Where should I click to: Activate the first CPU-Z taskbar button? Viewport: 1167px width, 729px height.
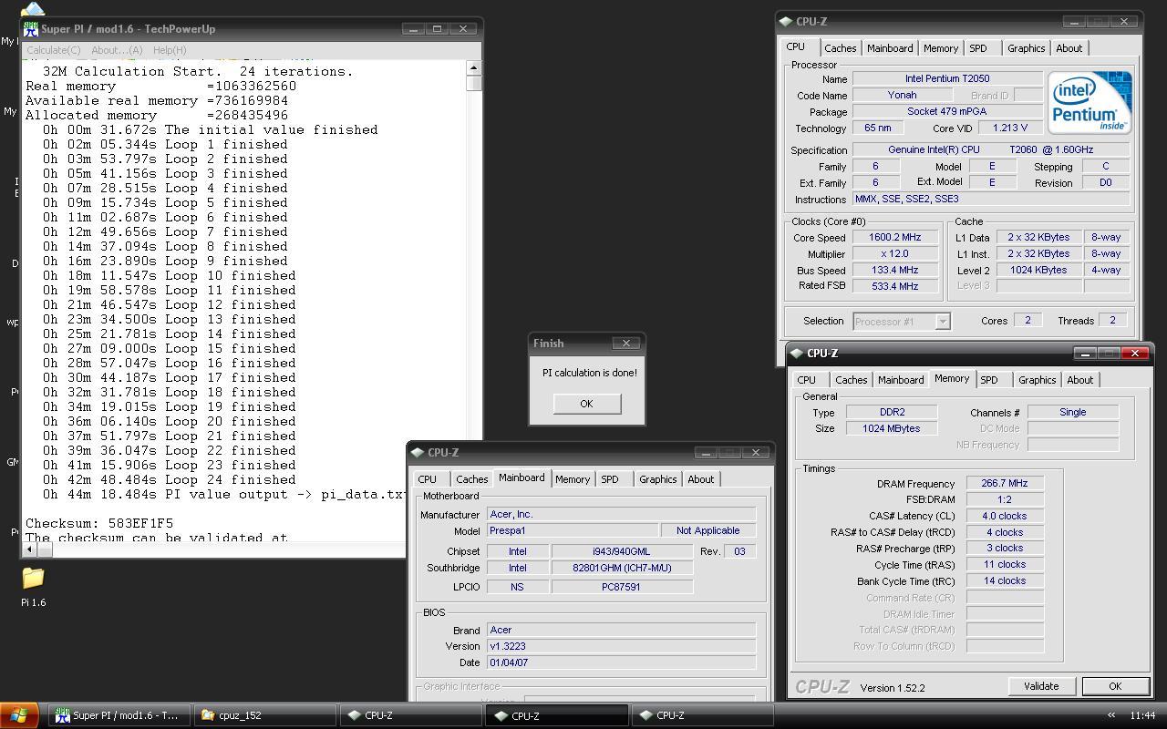coord(411,715)
